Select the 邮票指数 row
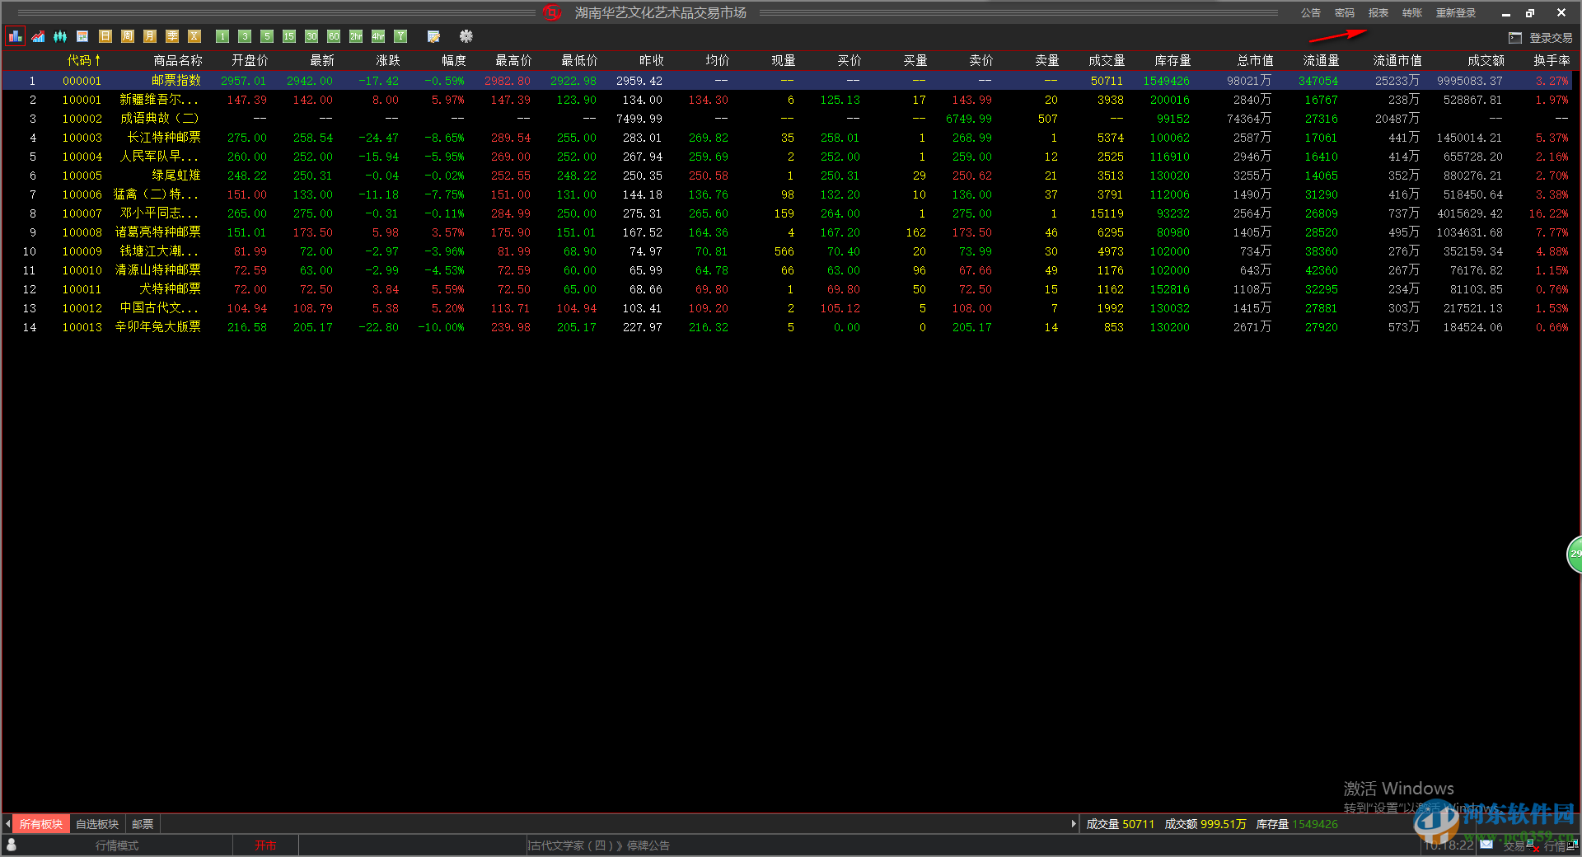This screenshot has width=1582, height=857. point(787,81)
